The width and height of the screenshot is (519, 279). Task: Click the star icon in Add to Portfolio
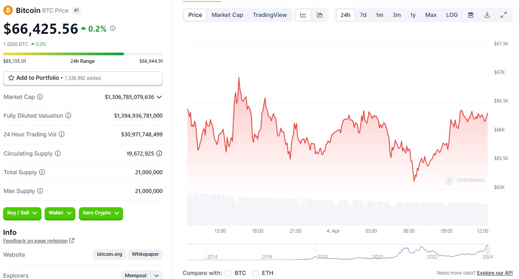pyautogui.click(x=11, y=78)
